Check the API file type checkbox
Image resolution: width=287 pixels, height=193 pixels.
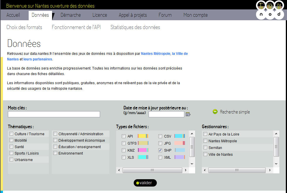[x=123, y=136]
